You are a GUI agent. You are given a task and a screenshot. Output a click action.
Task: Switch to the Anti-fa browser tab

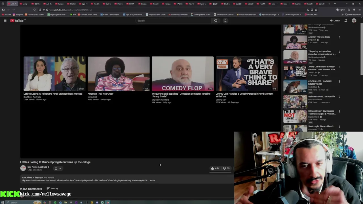click(x=47, y=4)
